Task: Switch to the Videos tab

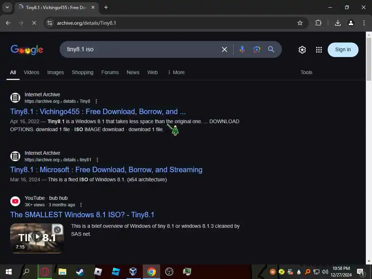Action: point(31,72)
